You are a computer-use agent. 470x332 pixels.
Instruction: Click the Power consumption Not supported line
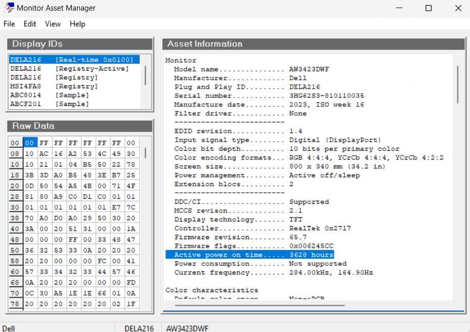(x=260, y=264)
